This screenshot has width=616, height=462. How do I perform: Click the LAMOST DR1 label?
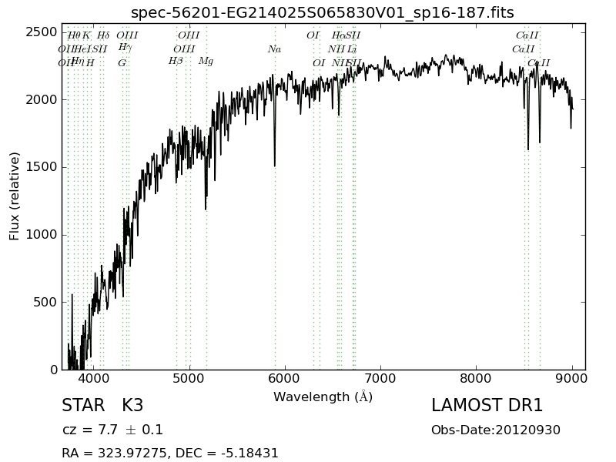487,406
